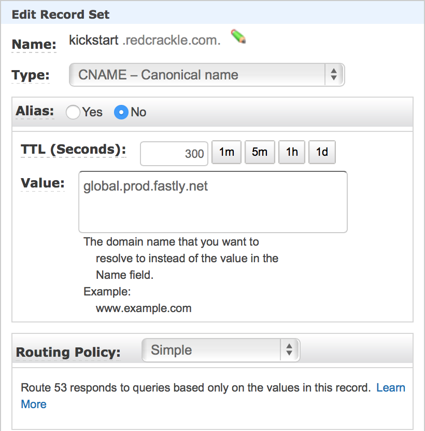The image size is (425, 431).
Task: Click the TTL (Seconds) label
Action: 74,150
